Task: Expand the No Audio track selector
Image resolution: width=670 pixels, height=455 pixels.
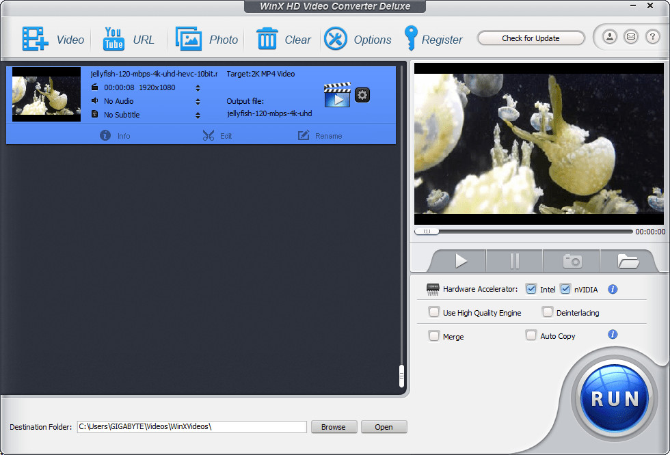Action: pyautogui.click(x=198, y=100)
